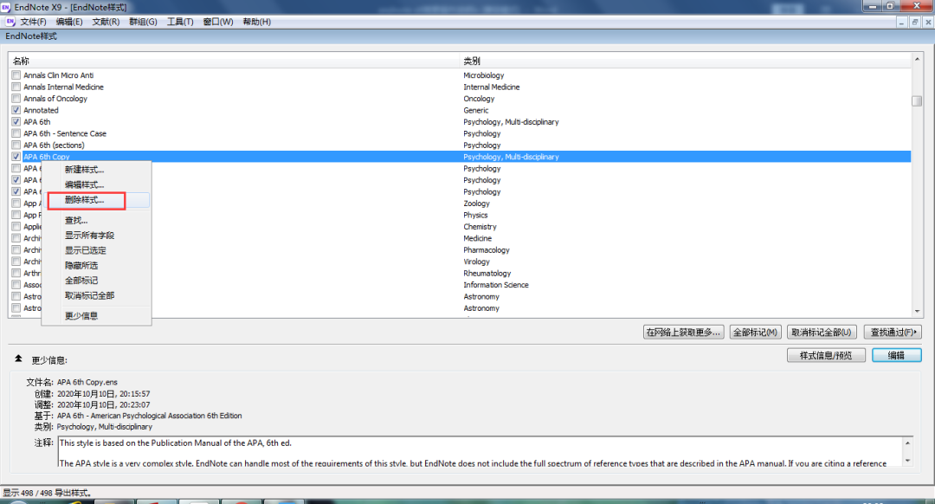Check the Annals Internal Medicine checkbox
The width and height of the screenshot is (935, 504).
pyautogui.click(x=16, y=87)
